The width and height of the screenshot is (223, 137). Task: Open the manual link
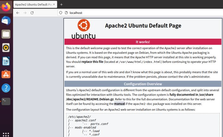point(120,104)
